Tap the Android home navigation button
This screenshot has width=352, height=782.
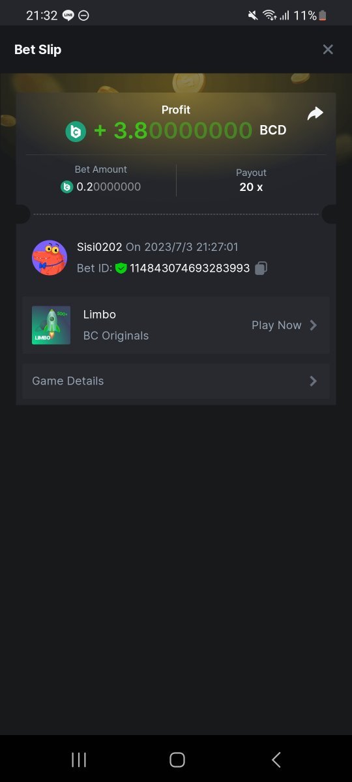[x=177, y=759]
